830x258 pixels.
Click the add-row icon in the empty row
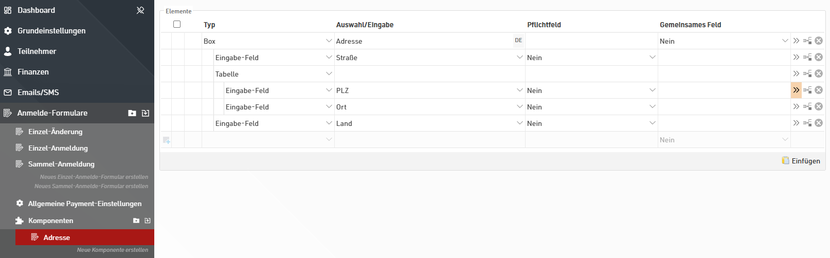[167, 140]
